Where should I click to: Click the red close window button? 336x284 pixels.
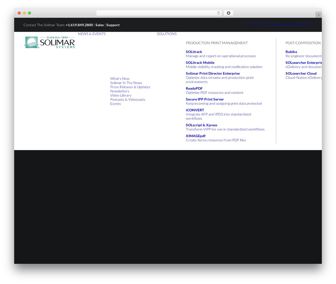[19, 13]
